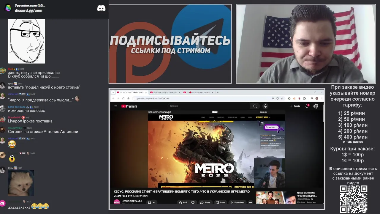Bookmark this page with the star icon

click(282, 98)
